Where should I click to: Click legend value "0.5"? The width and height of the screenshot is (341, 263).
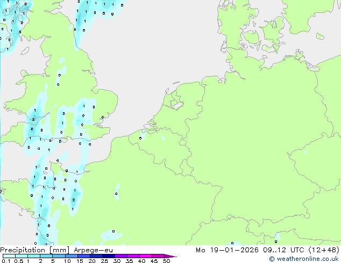[18, 261]
